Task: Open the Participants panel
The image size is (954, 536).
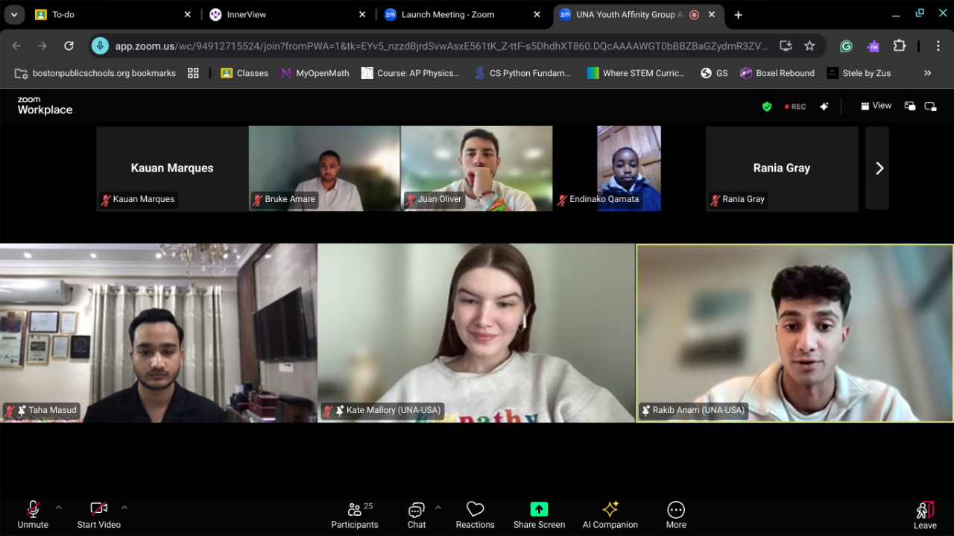Action: (355, 514)
